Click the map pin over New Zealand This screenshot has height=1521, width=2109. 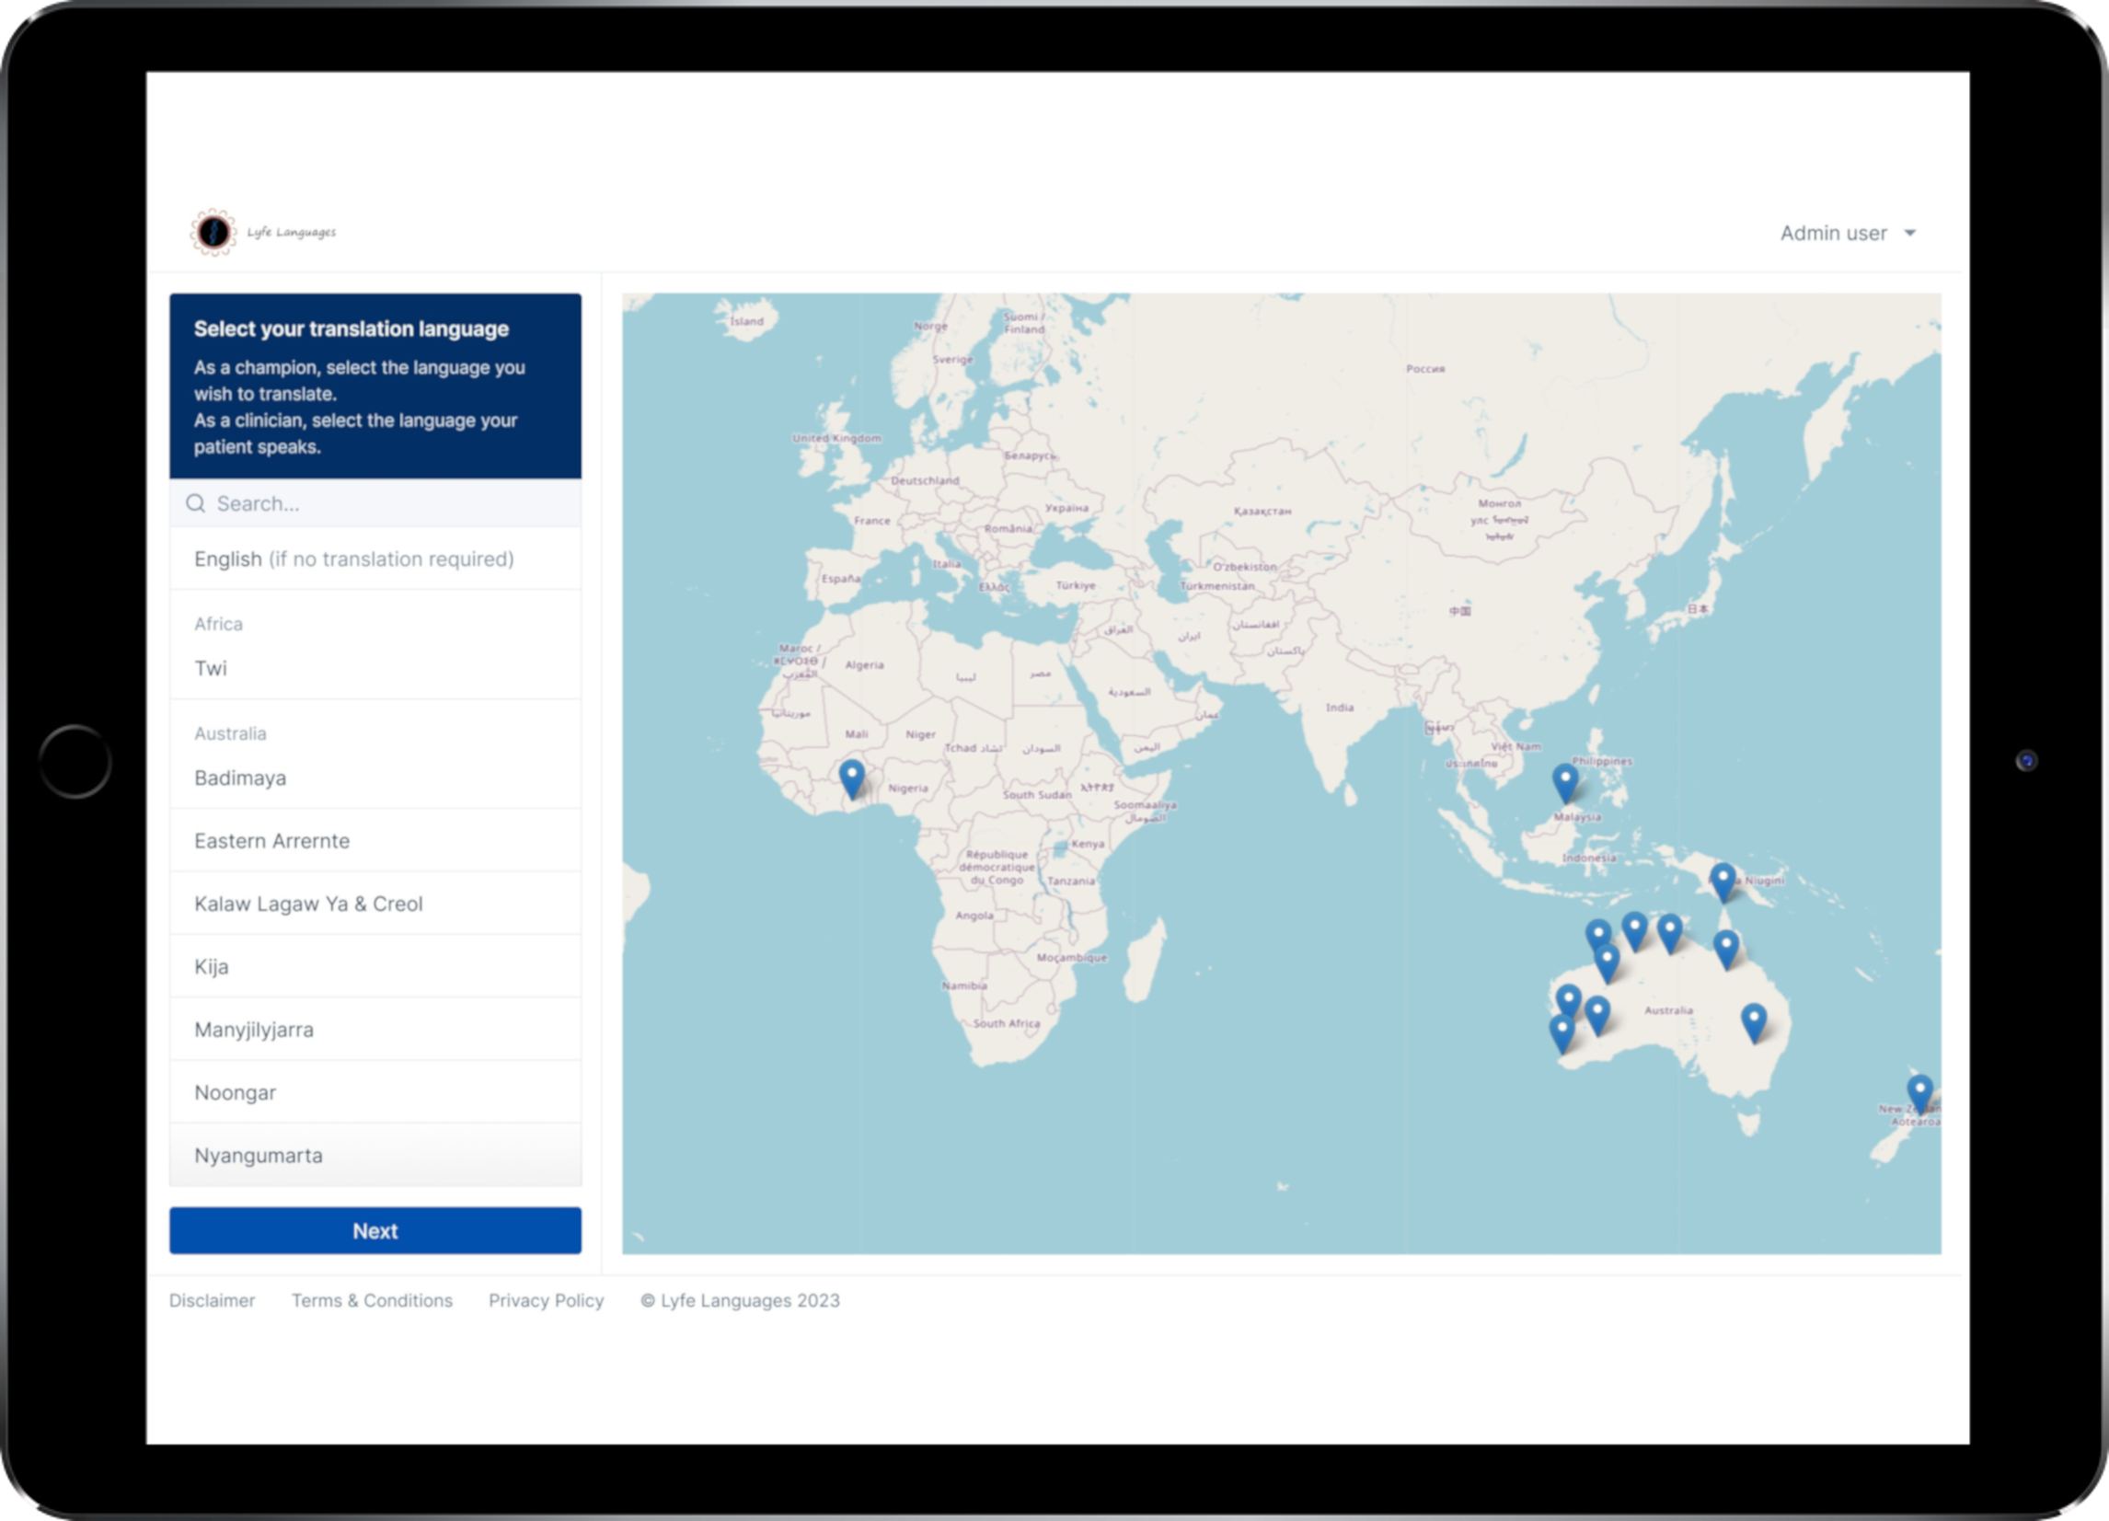coord(1919,1092)
